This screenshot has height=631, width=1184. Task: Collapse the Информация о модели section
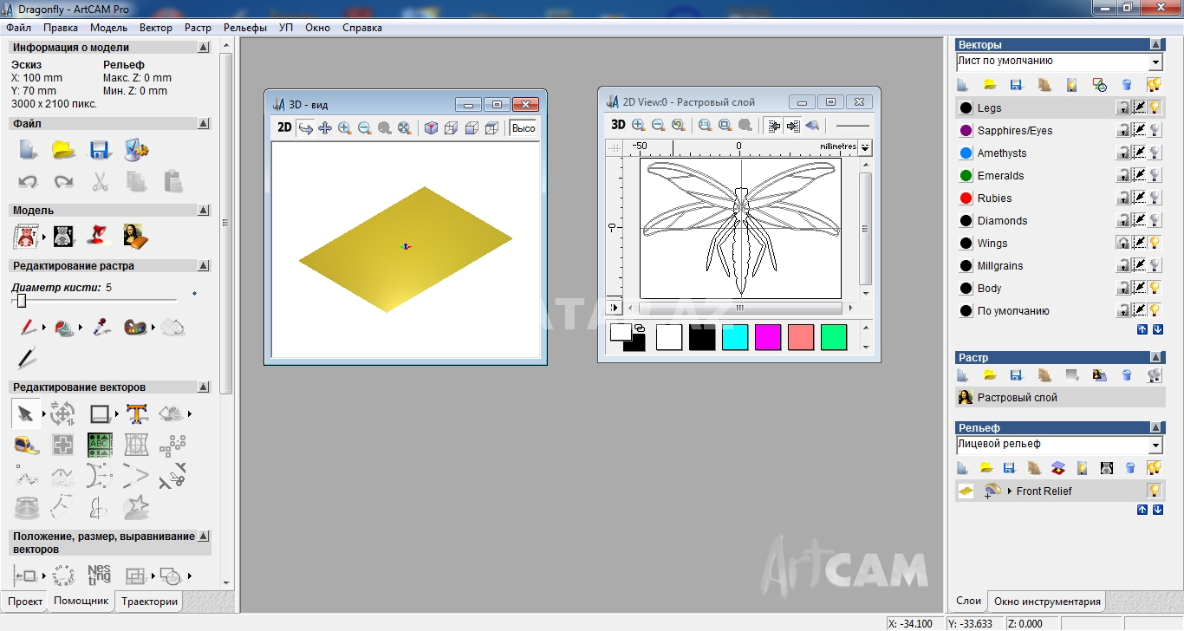click(203, 48)
